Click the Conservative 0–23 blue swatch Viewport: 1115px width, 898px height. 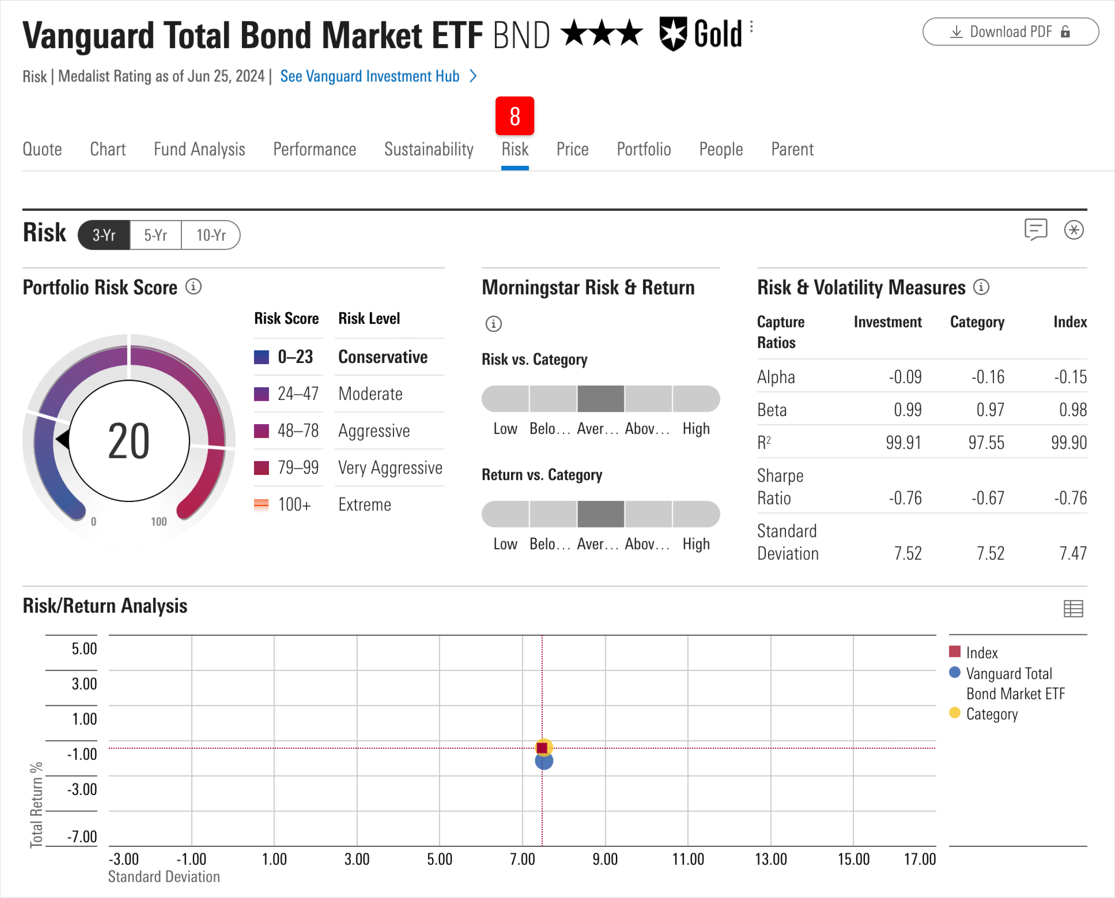click(261, 357)
